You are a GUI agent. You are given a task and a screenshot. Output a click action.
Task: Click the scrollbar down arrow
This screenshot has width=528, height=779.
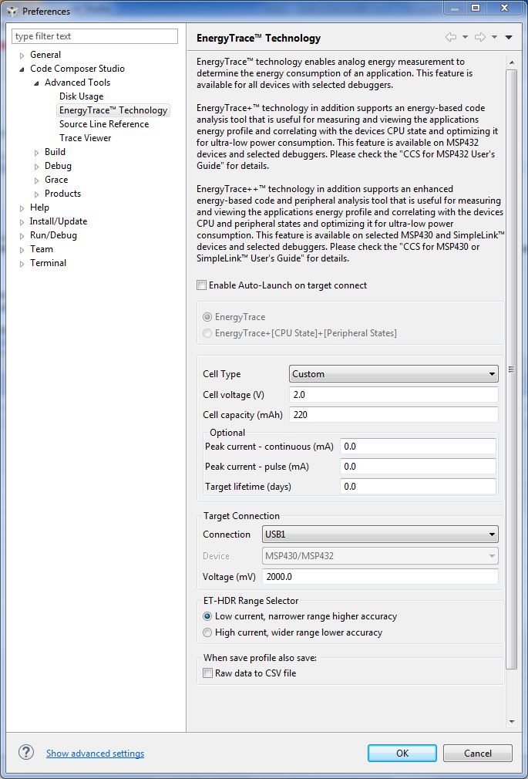tap(512, 722)
